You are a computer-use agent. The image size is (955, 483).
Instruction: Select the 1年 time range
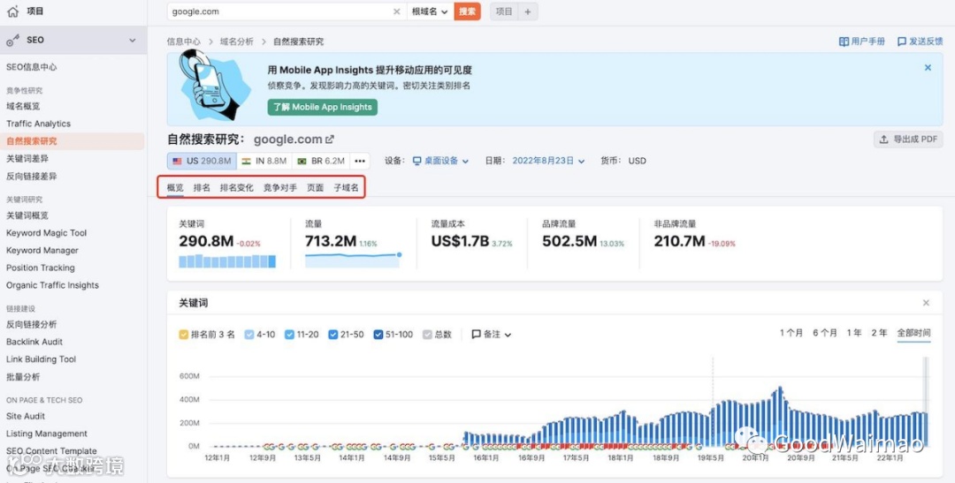tap(854, 334)
